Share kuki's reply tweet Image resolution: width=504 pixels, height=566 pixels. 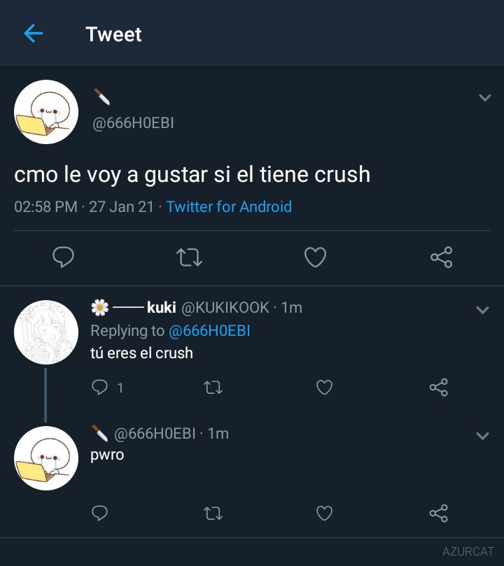click(439, 388)
